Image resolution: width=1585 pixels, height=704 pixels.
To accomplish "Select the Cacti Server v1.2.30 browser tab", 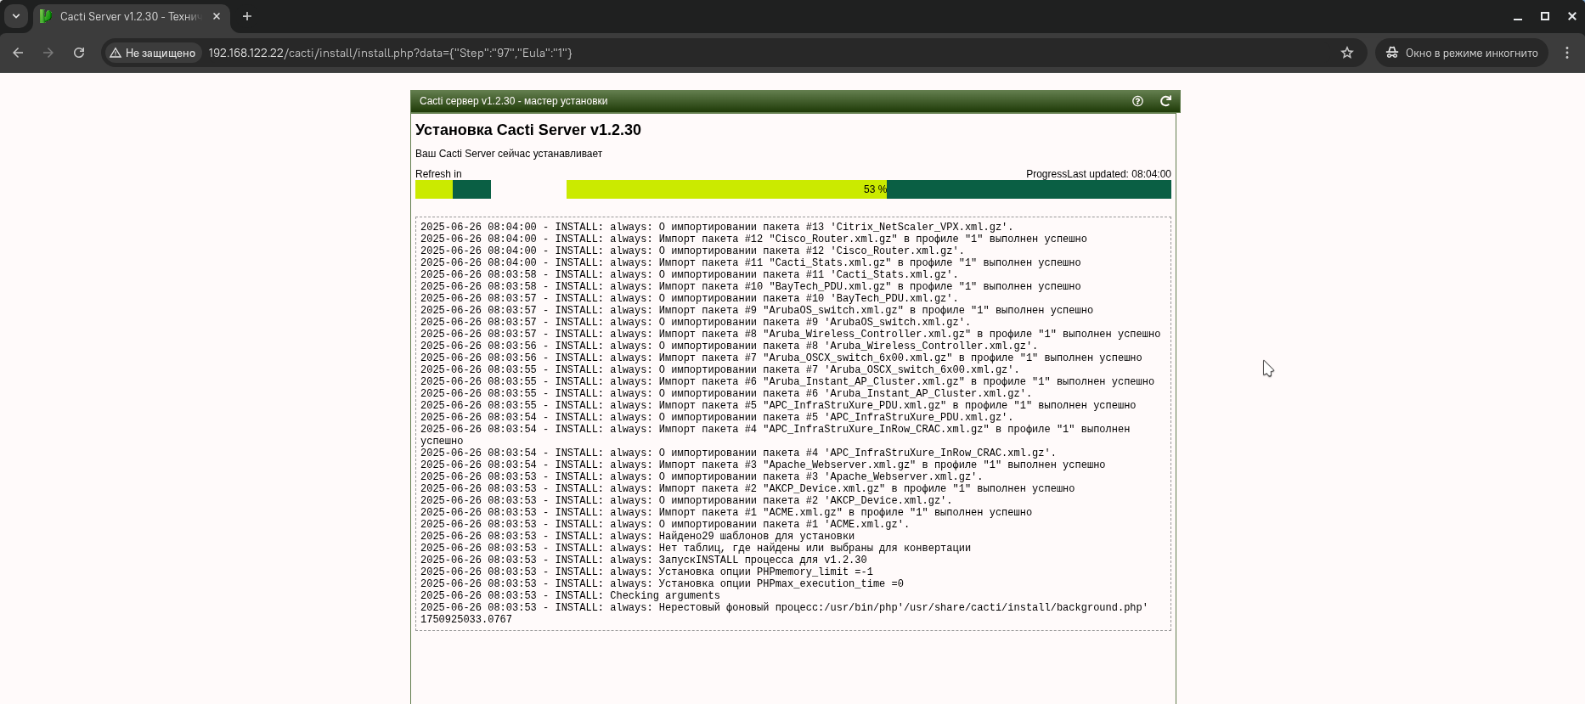I will [x=130, y=16].
